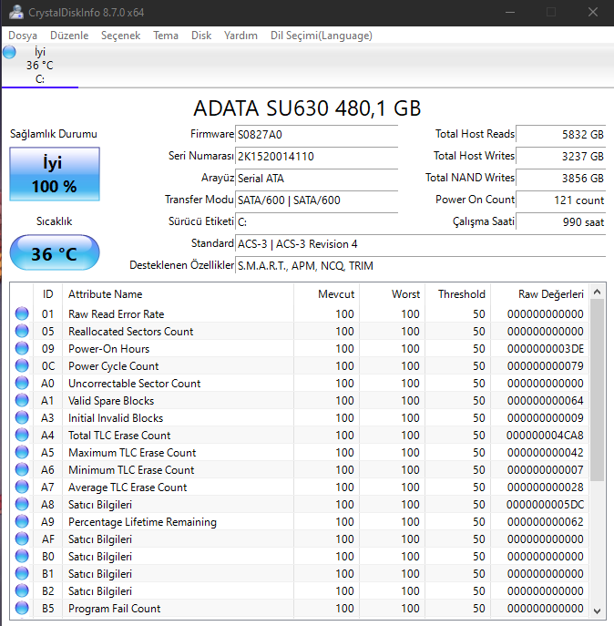The width and height of the screenshot is (614, 626).
Task: Click the attribute list scrollbar thumb
Action: pyautogui.click(x=598, y=390)
